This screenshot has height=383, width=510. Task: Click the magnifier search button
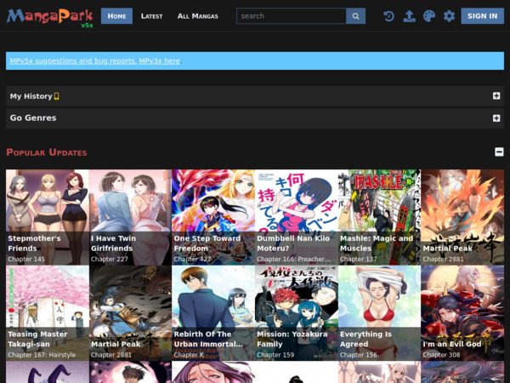[x=356, y=16]
